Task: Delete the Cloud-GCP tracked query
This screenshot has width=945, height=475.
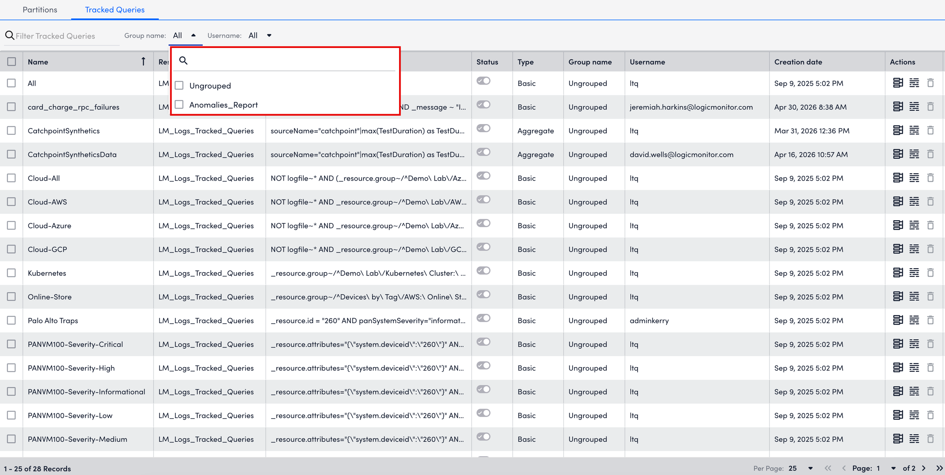Action: coord(930,249)
